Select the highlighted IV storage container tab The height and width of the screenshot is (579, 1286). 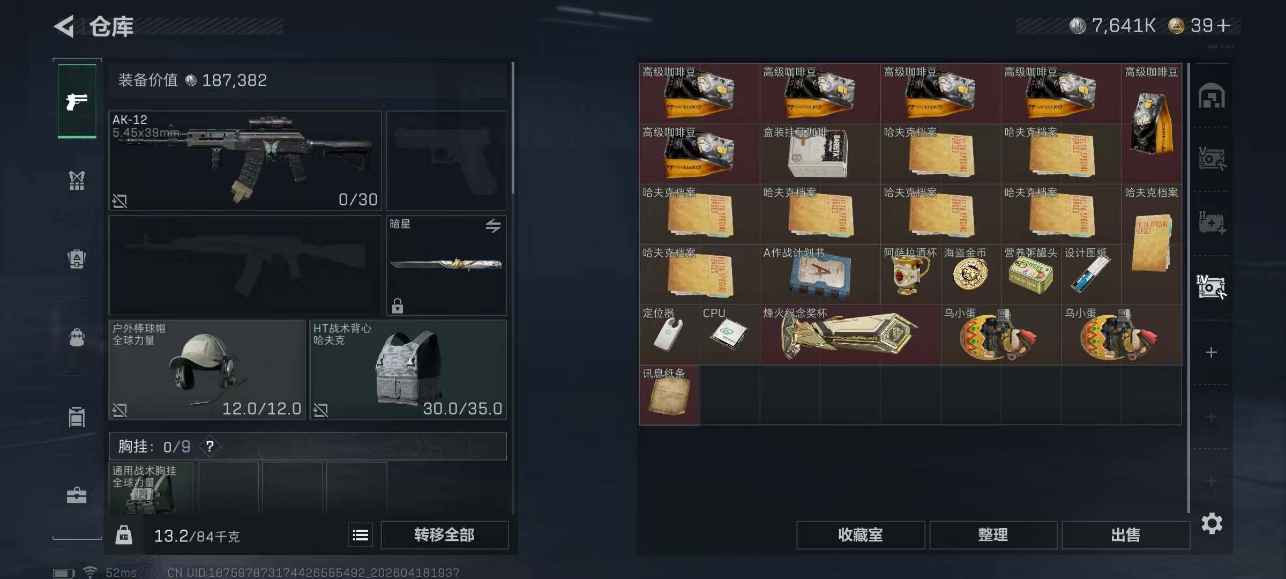pos(1212,287)
